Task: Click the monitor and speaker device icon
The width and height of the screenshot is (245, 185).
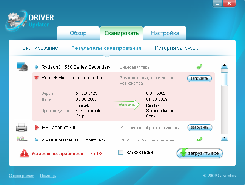Action: [x=22, y=67]
